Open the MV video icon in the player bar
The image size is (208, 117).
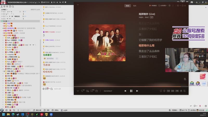click(96, 91)
